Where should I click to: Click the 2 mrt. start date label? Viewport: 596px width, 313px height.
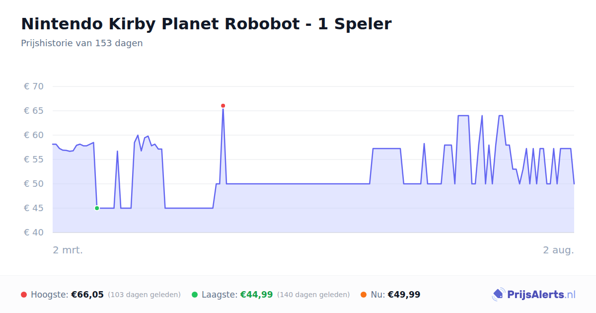coord(68,250)
